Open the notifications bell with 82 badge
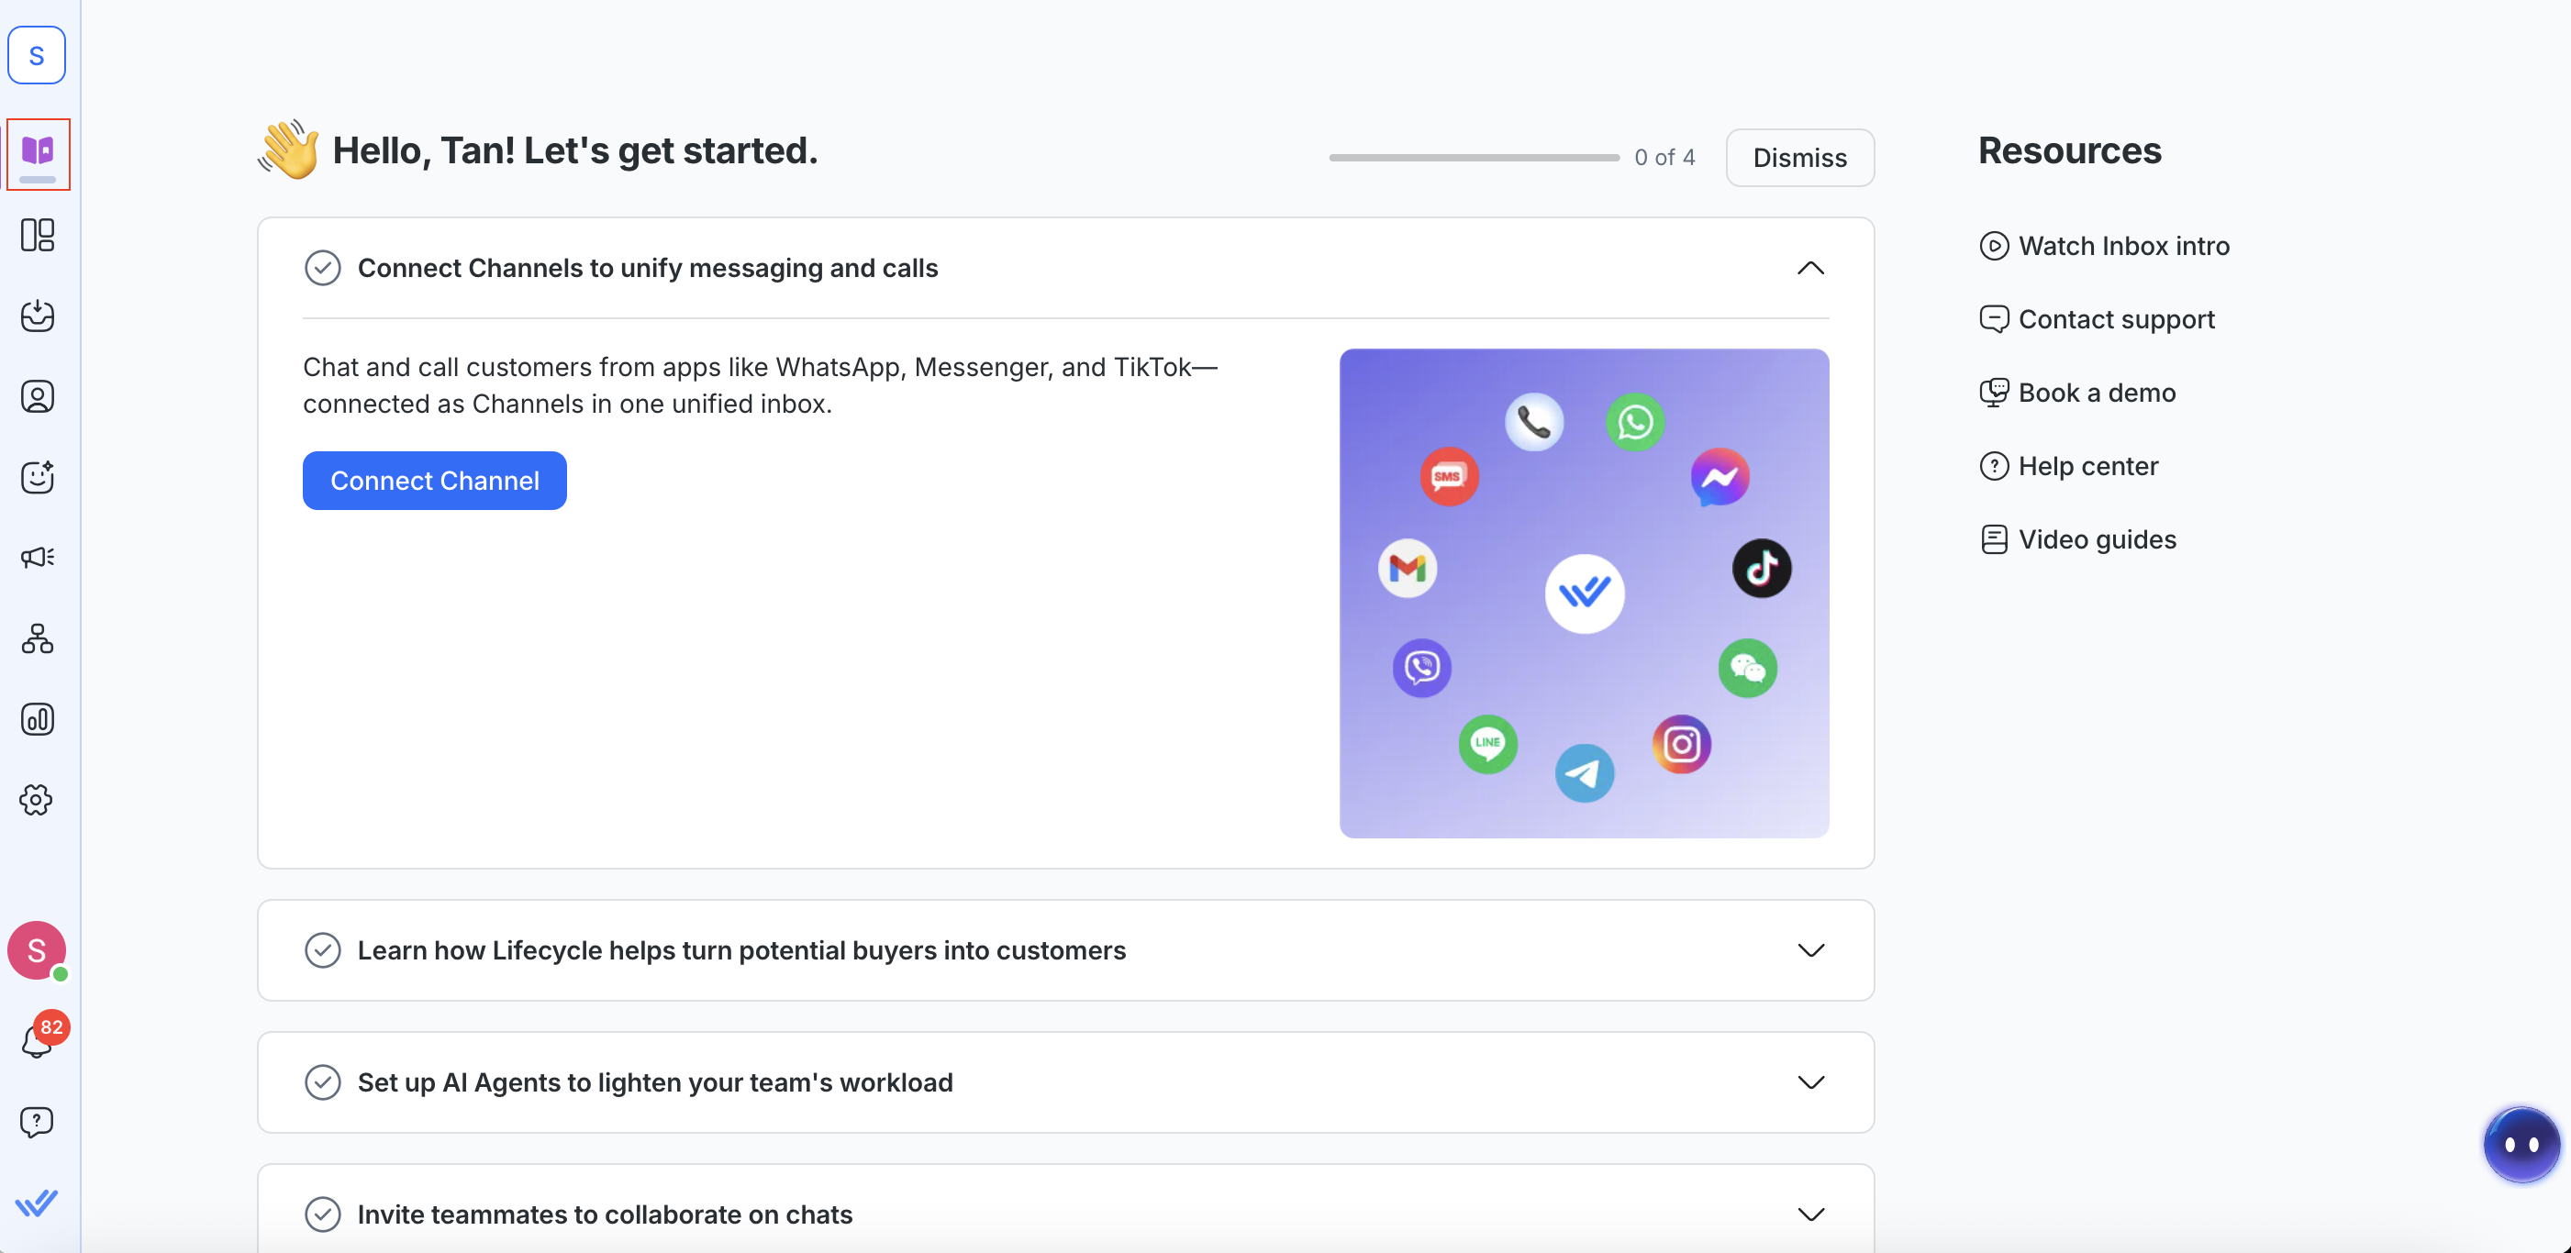The width and height of the screenshot is (2571, 1253). tap(37, 1041)
